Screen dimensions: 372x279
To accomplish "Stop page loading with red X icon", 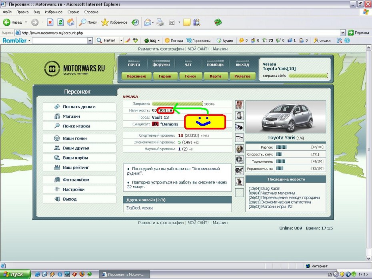I will [50, 22].
